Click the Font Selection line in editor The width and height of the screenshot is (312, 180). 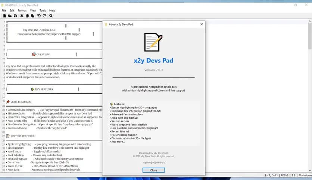(34, 155)
